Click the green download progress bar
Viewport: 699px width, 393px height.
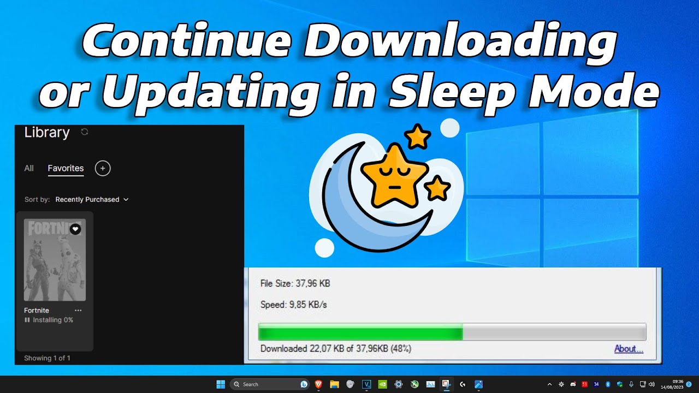tap(360, 332)
